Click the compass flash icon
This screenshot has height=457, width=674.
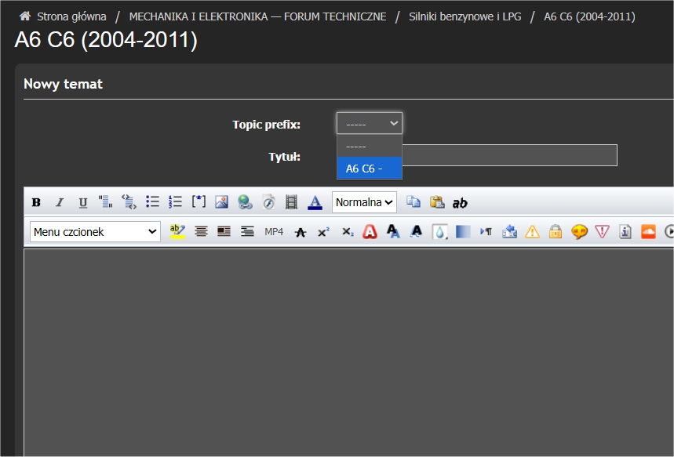(x=268, y=202)
